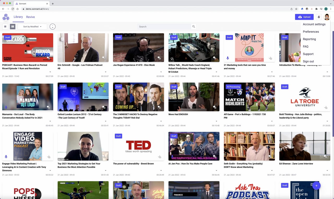Viewport: 334px width, 199px height.
Task: Expand options for Business Wars Bacardi card
Action: tap(50, 72)
